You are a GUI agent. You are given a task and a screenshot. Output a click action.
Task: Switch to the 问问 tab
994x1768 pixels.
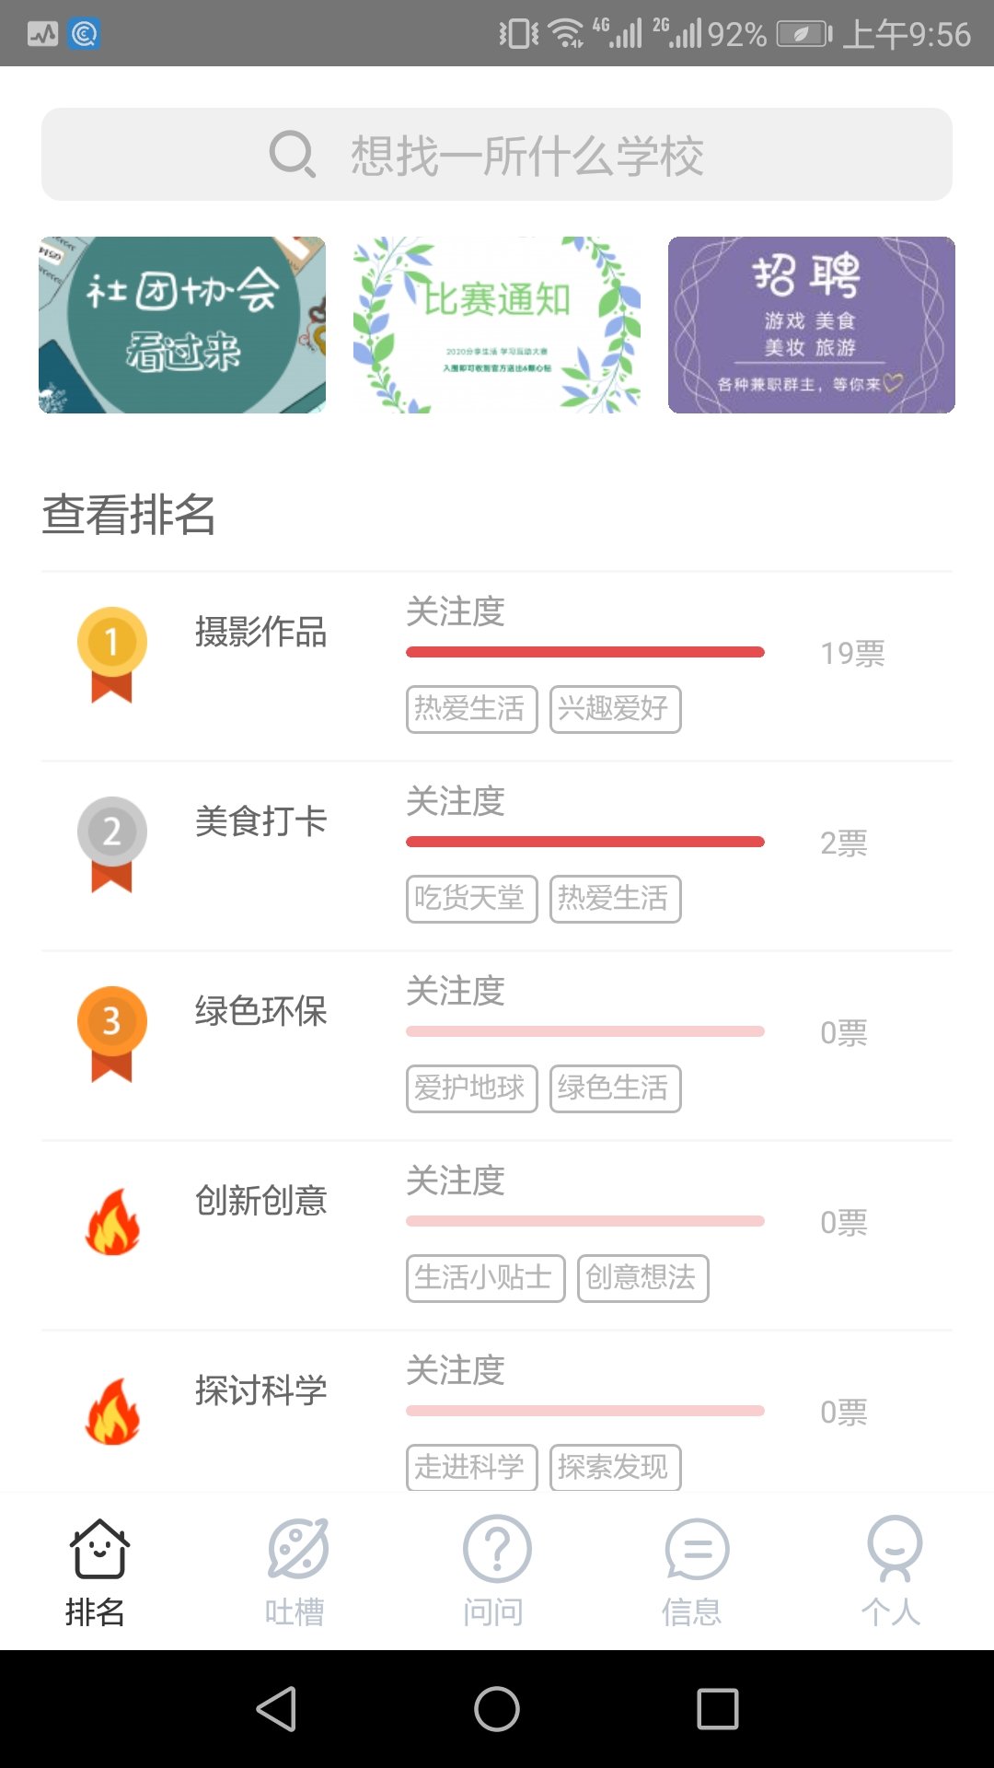(x=495, y=1571)
